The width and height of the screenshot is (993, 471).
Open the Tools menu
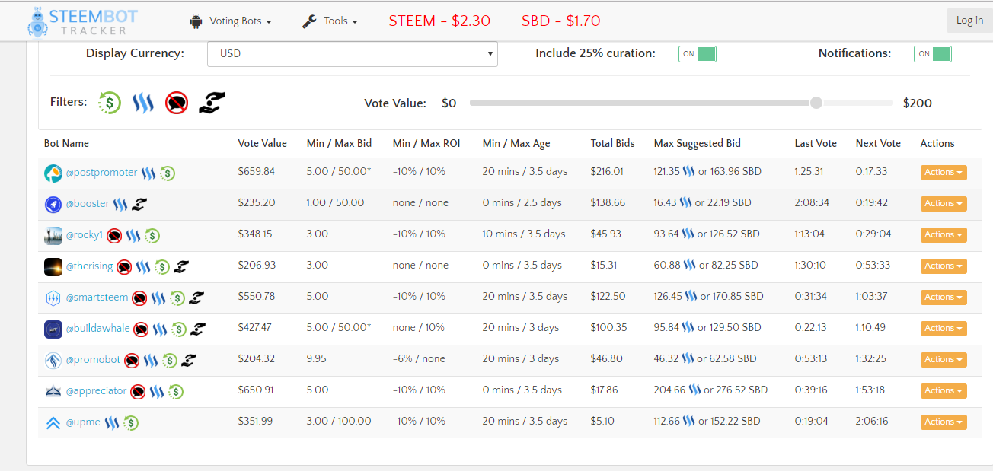click(330, 21)
